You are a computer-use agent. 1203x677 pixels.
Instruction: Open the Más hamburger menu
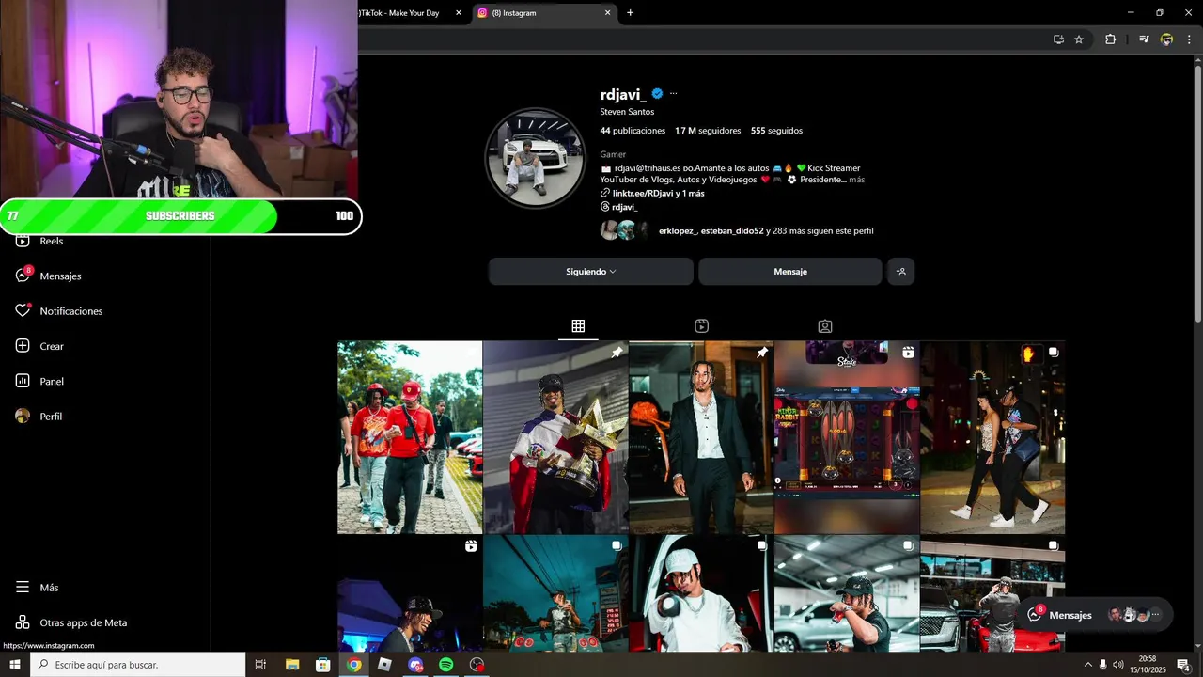pyautogui.click(x=38, y=588)
